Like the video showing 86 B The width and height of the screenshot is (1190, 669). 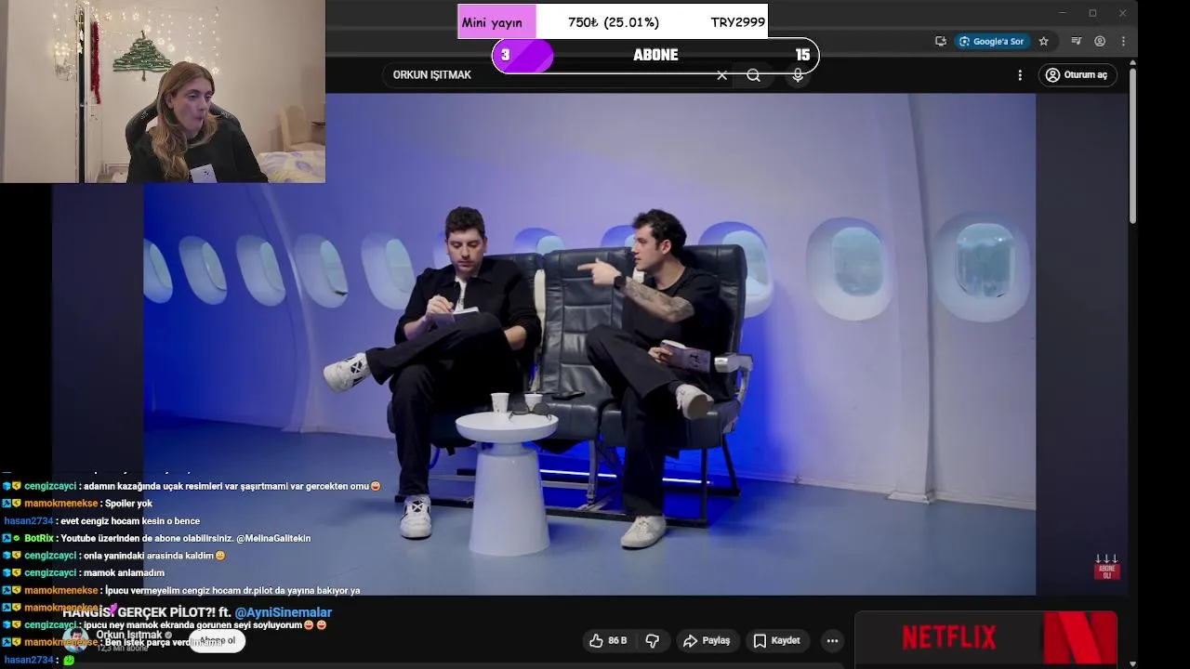coord(609,640)
